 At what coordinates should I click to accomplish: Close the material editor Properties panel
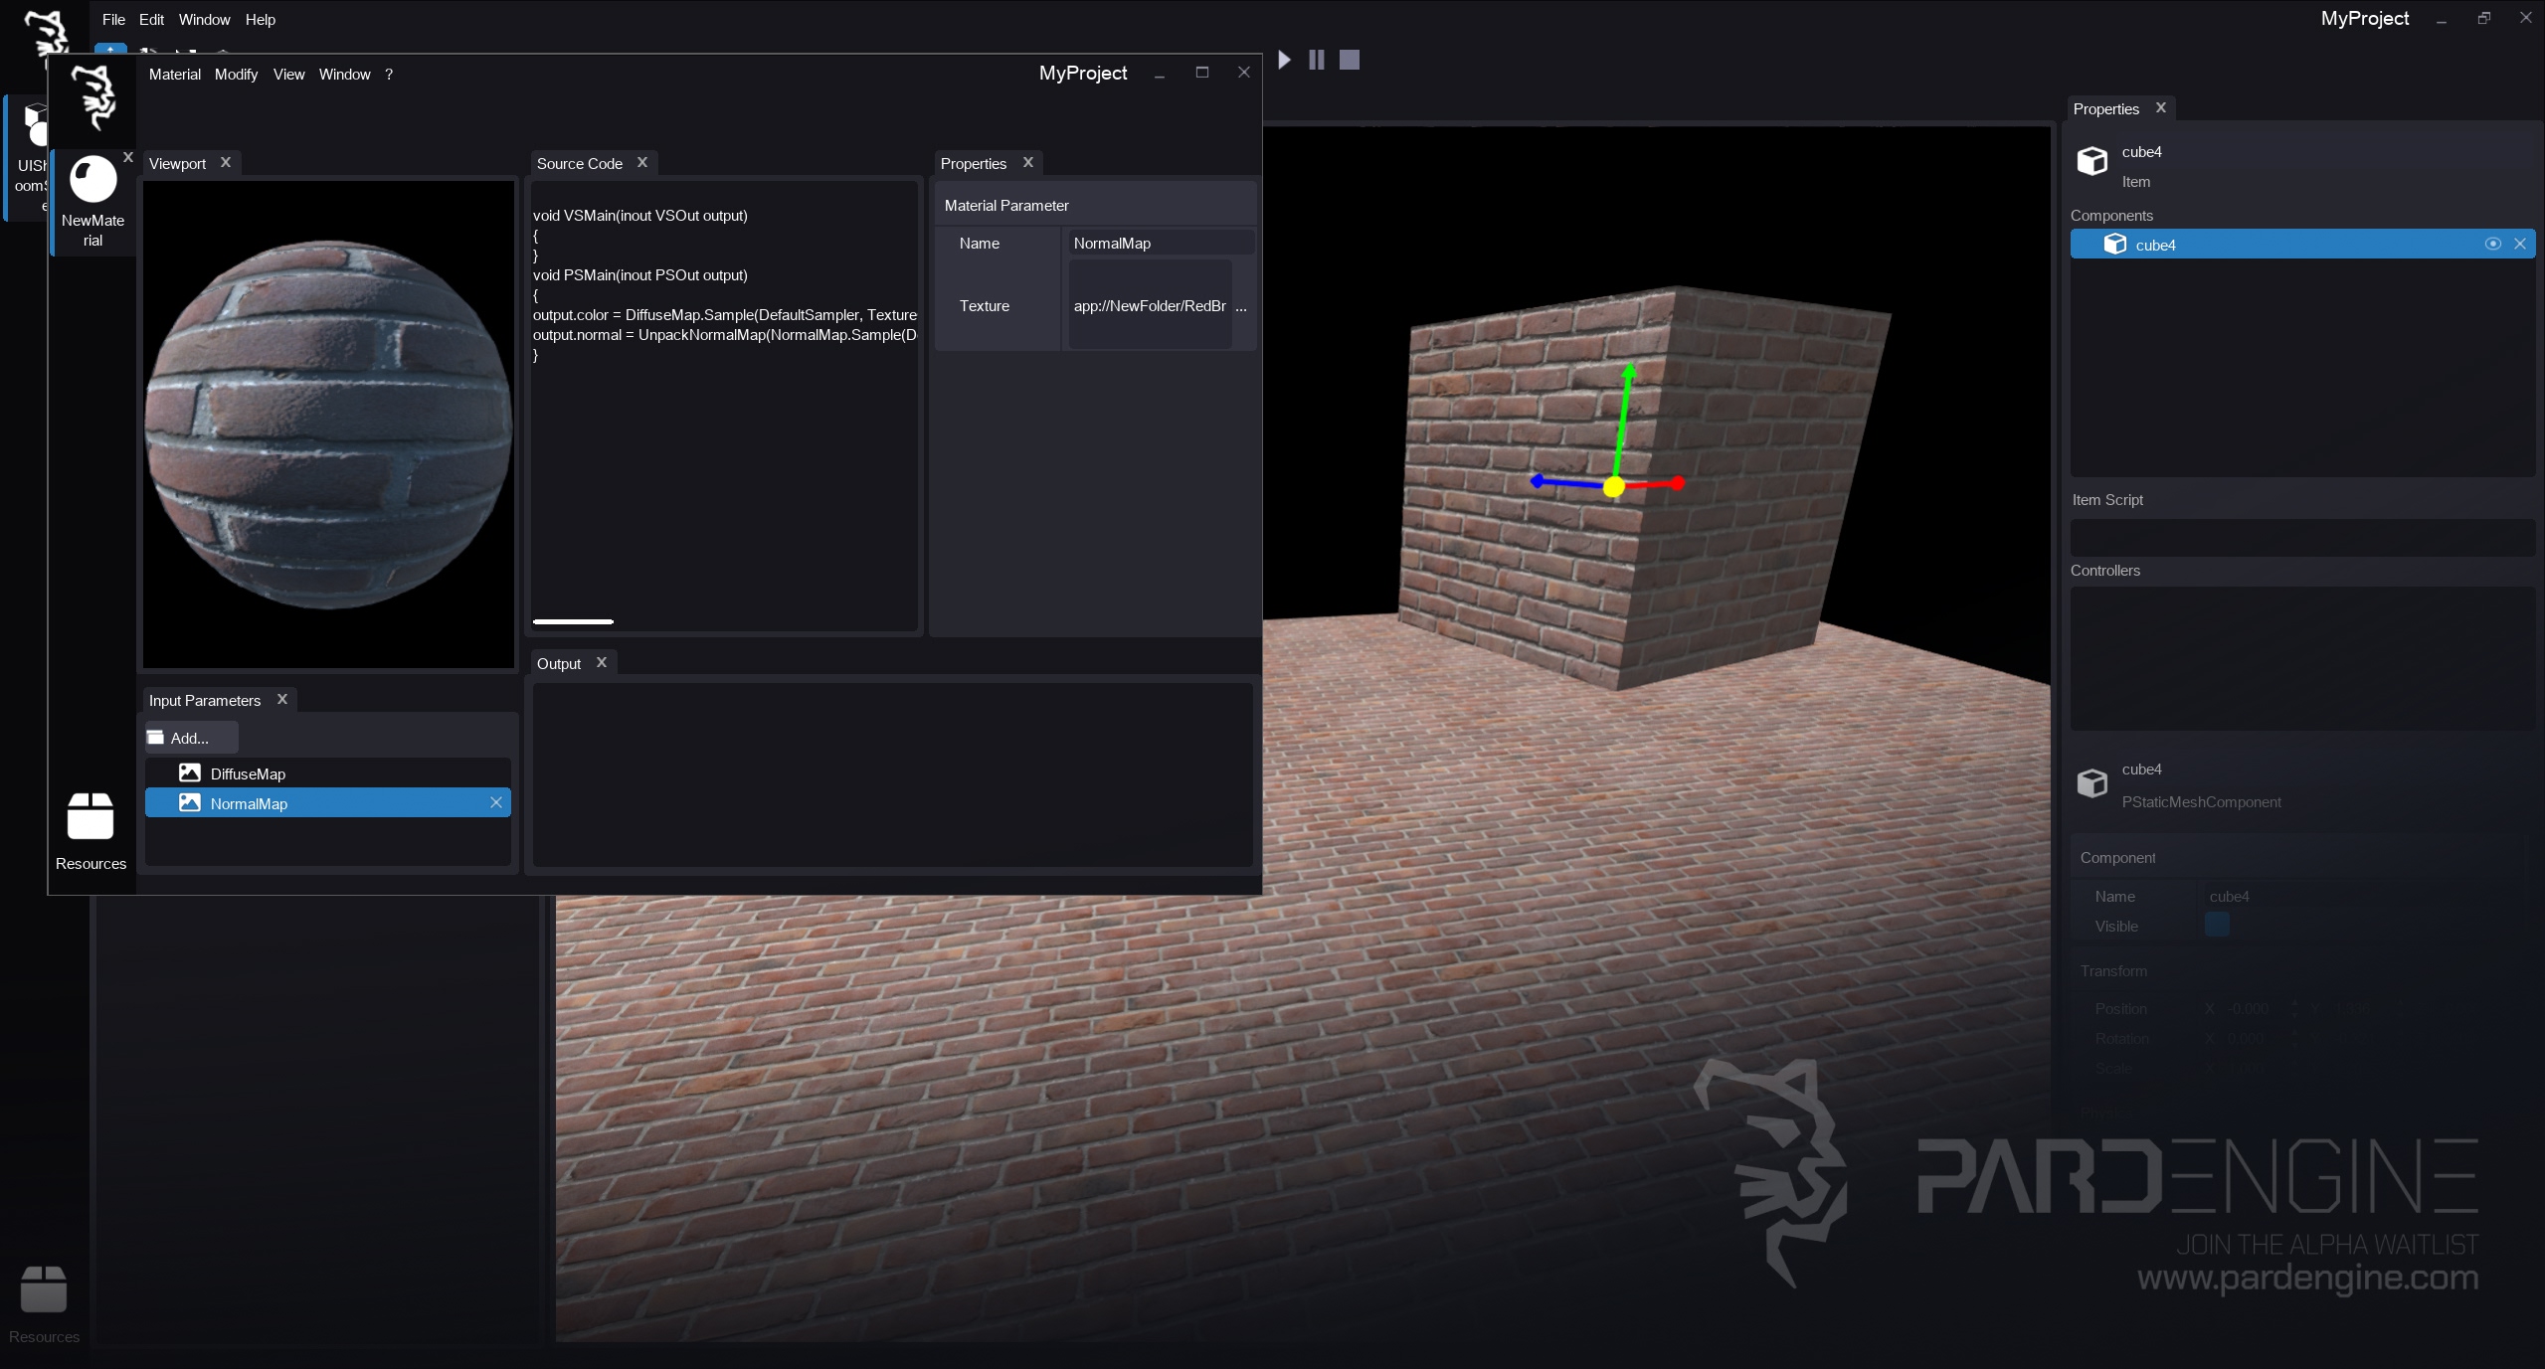[1028, 163]
